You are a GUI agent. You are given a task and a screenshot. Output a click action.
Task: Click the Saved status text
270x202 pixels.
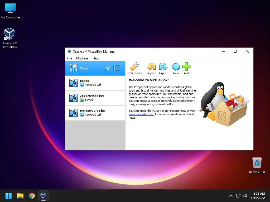89,100
